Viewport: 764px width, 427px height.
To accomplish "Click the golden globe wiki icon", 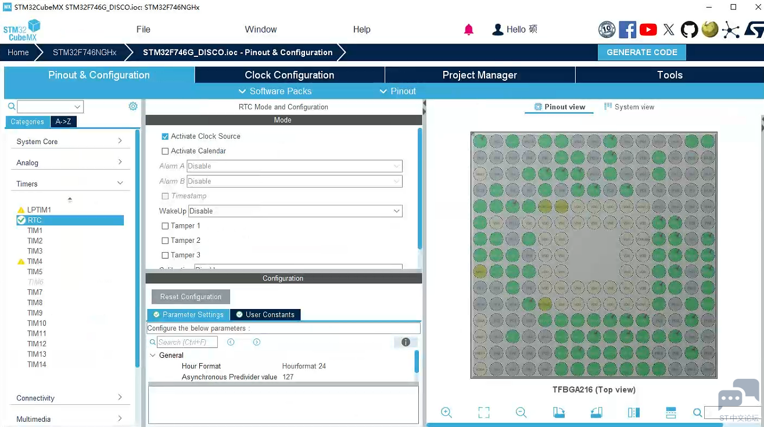I will 709,29.
